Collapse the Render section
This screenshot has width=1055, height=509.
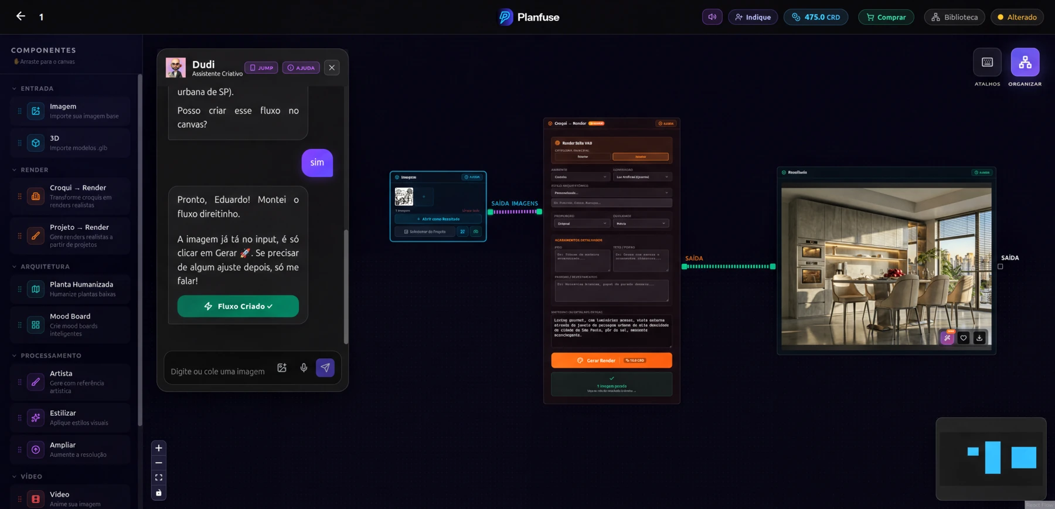pyautogui.click(x=30, y=170)
